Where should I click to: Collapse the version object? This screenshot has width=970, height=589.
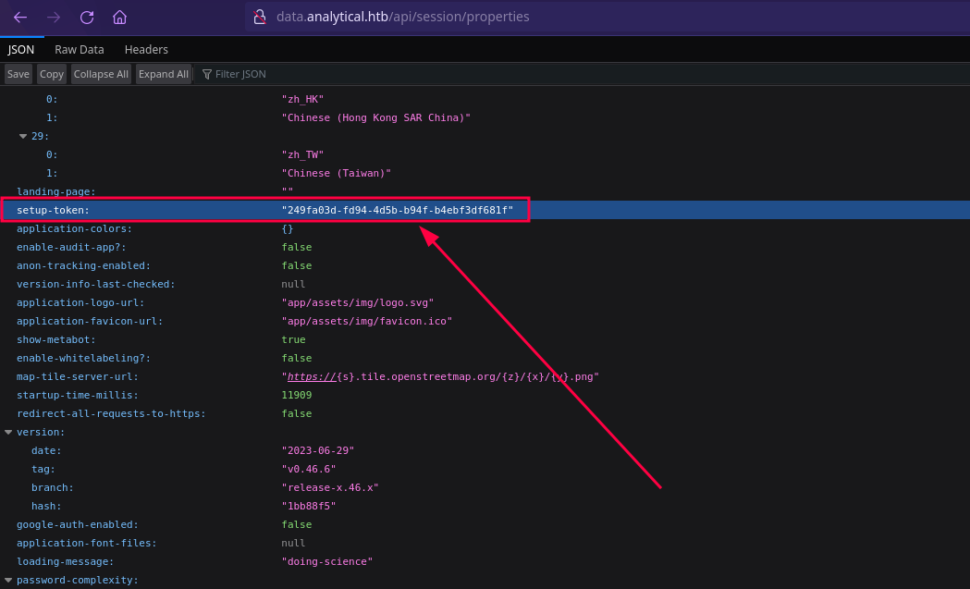8,432
